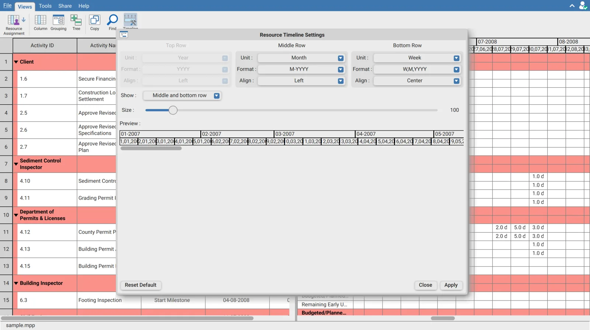
Task: Click the Reset Default button
Action: [140, 285]
